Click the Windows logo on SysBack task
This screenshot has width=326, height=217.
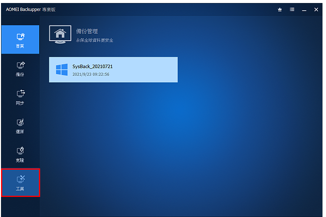click(62, 70)
